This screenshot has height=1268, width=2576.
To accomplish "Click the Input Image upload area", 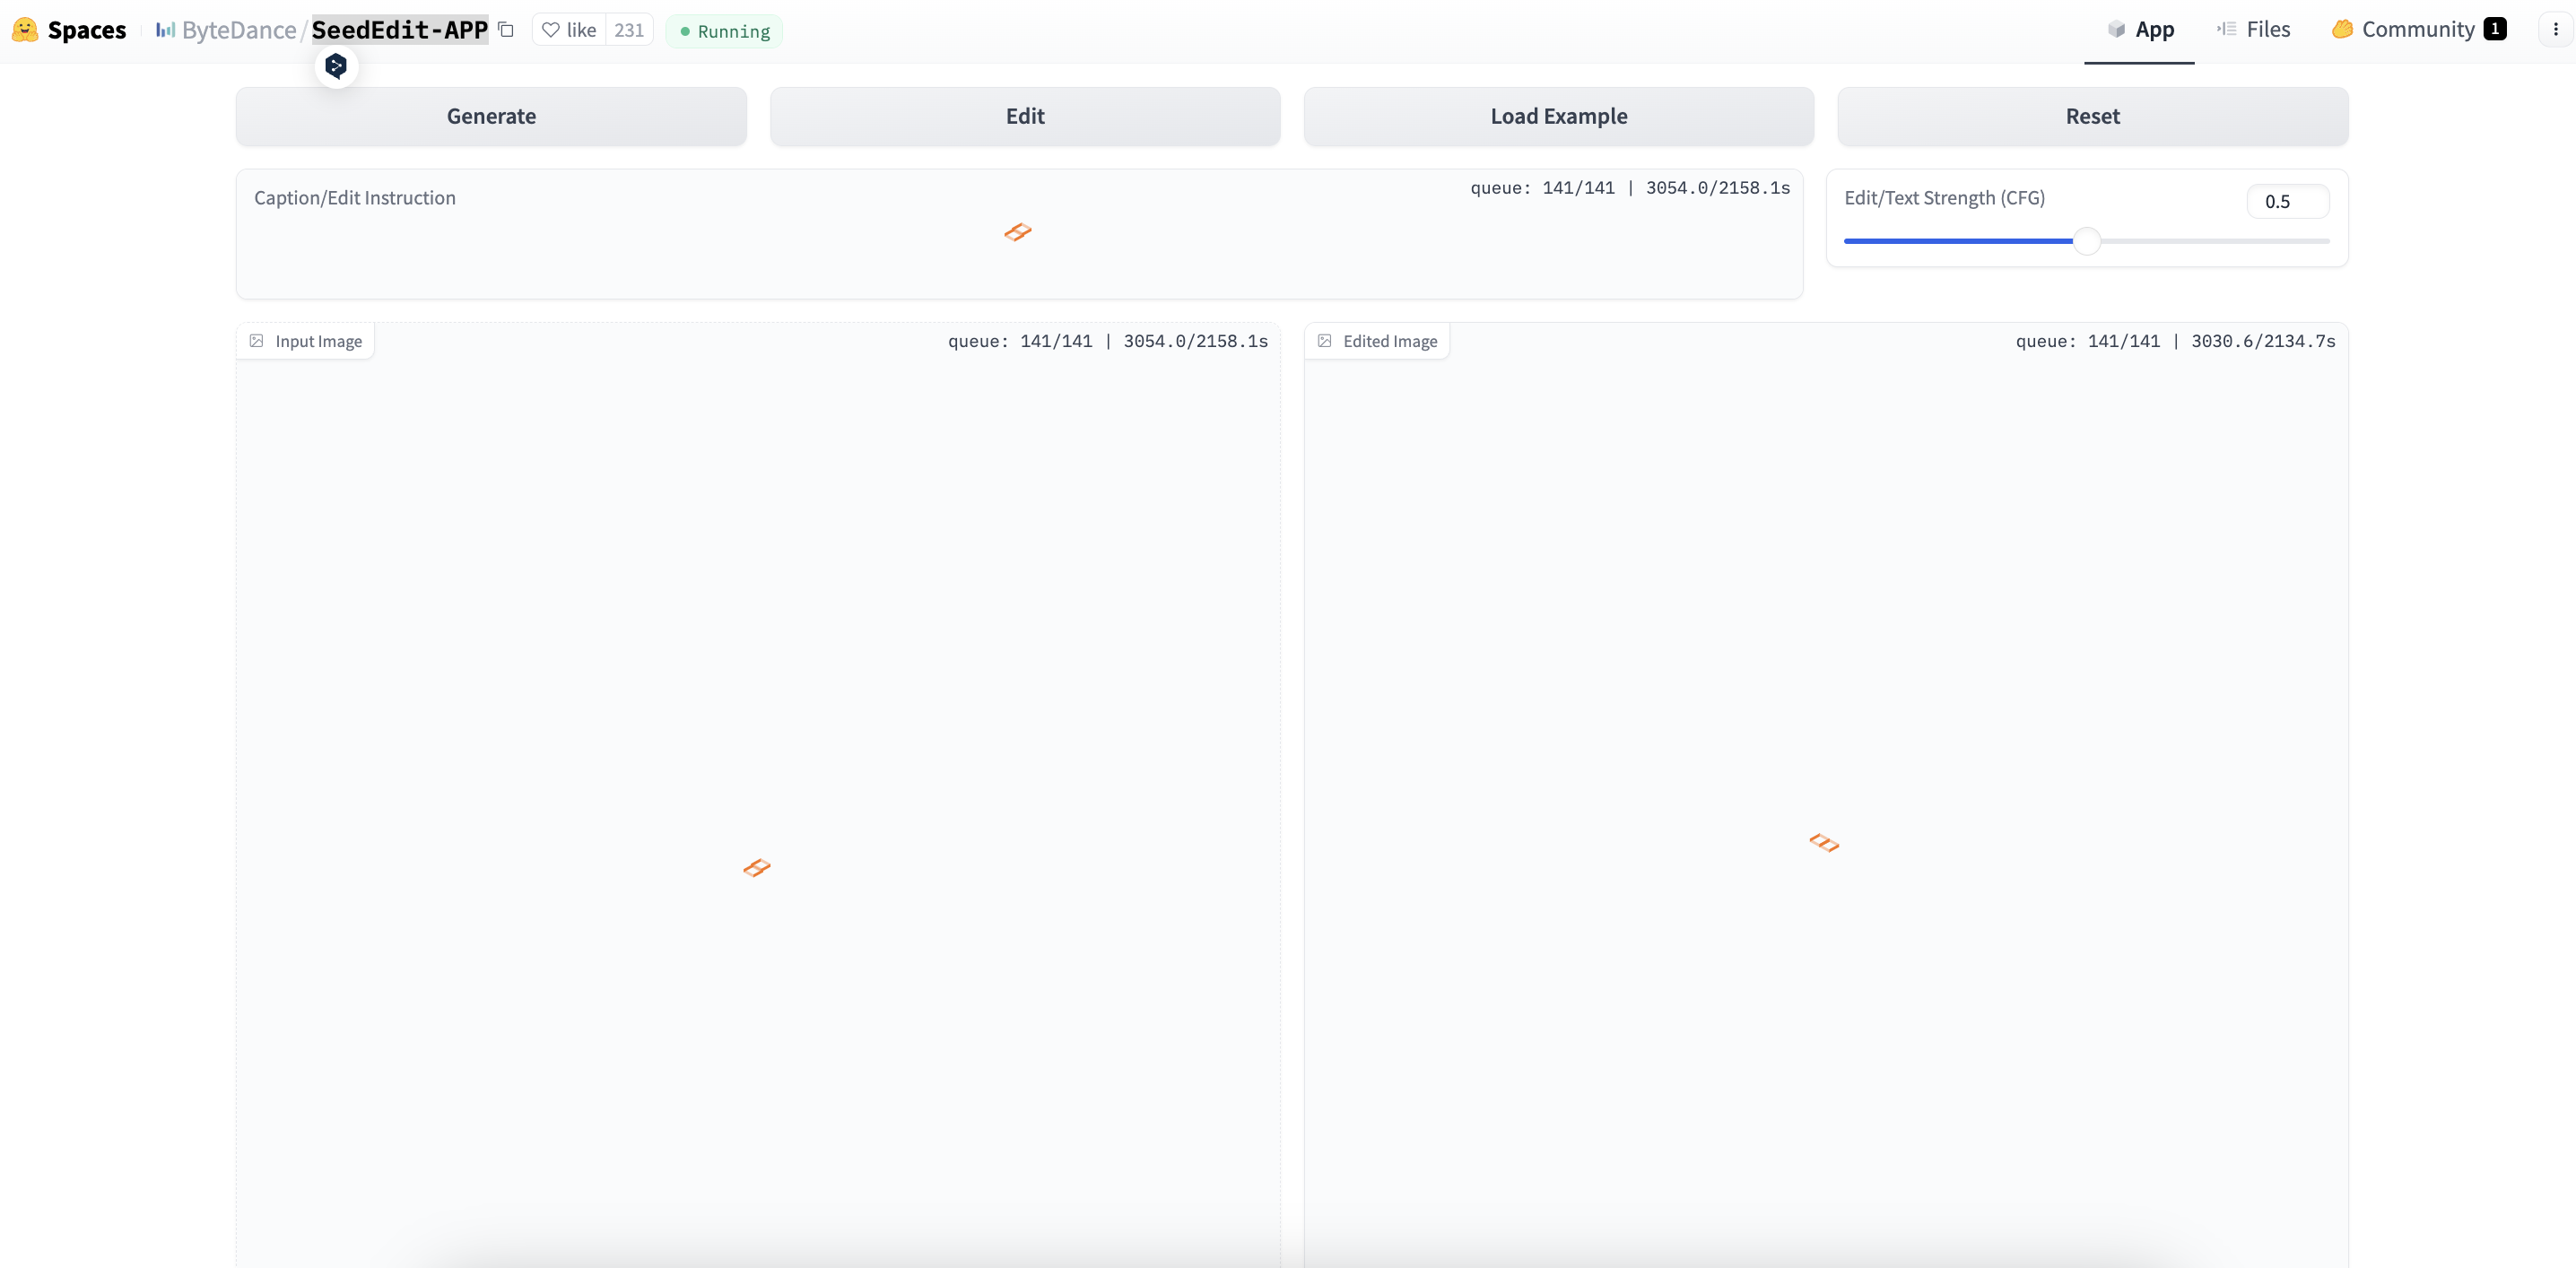I will (x=757, y=800).
